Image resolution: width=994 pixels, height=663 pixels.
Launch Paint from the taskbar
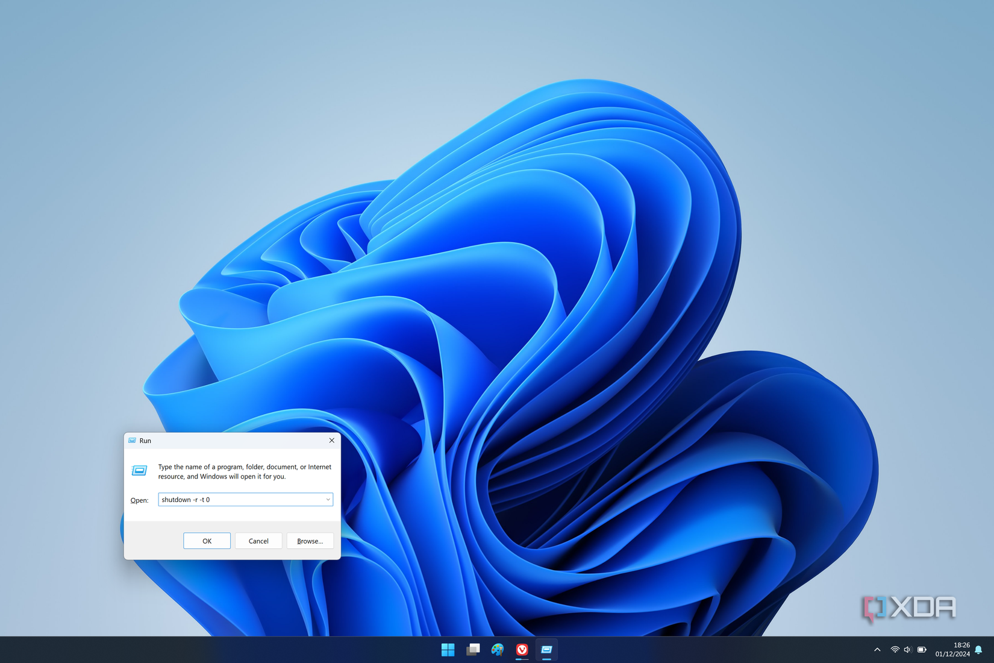tap(498, 650)
